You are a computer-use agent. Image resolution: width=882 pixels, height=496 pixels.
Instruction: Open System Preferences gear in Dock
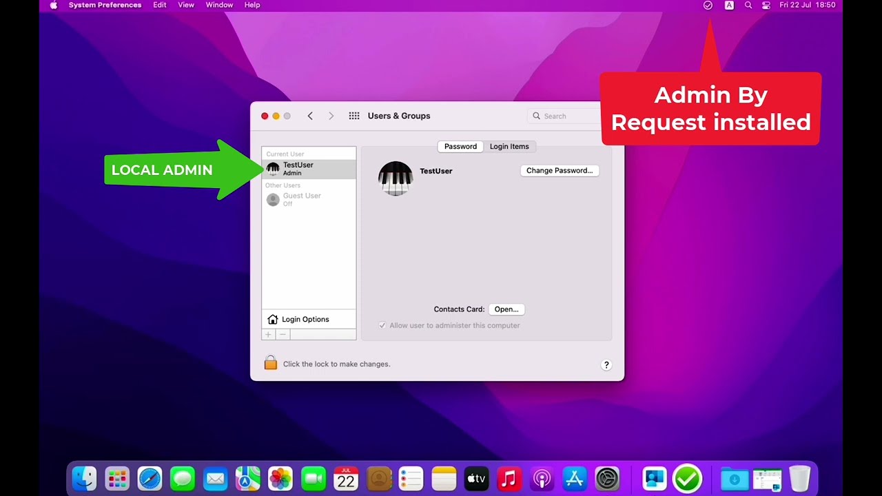[608, 478]
